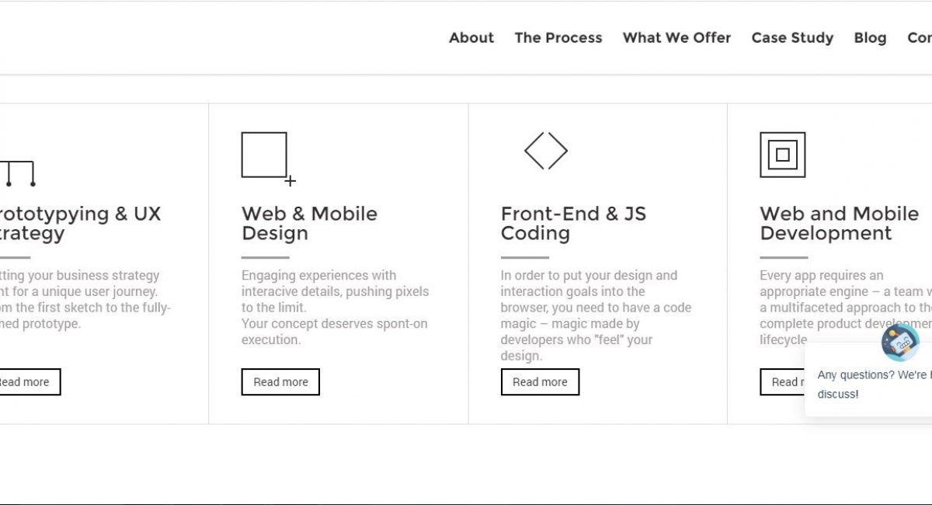Click the Web & Mobile Design heading
Viewport: 932px width, 505px height.
309,224
